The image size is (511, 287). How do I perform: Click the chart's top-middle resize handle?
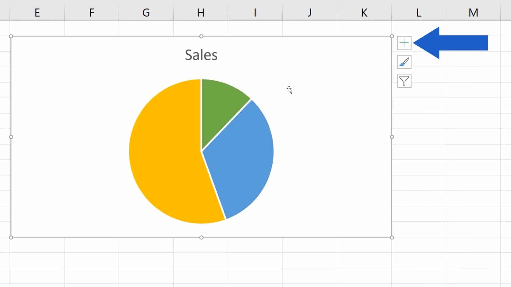click(201, 36)
